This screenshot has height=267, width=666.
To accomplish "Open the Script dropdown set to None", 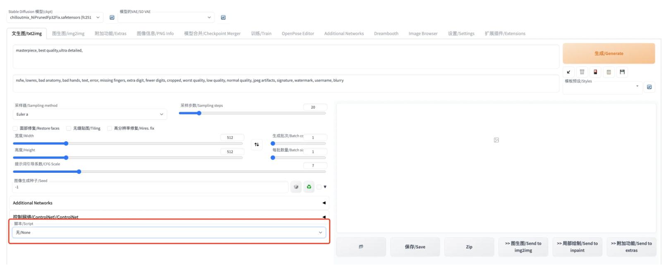I will 169,232.
